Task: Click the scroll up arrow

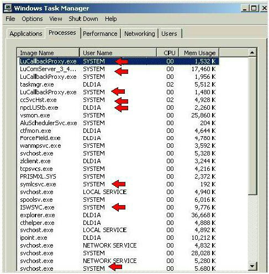Action: (x=252, y=53)
